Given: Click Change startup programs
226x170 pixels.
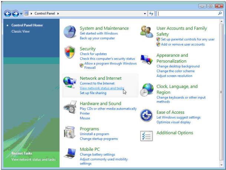Looking at the screenshot, I should tap(99, 139).
